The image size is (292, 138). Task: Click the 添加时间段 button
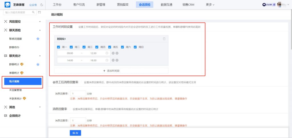(x=111, y=71)
